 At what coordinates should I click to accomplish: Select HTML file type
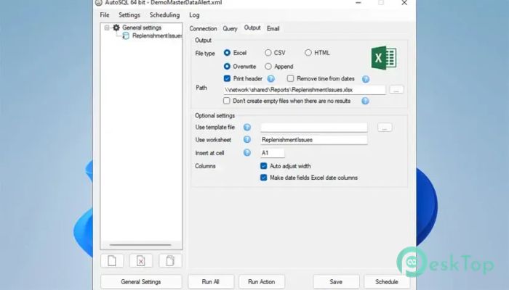pos(308,52)
